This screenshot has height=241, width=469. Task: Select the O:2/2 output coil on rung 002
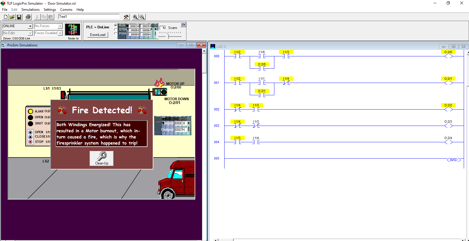tap(448, 108)
